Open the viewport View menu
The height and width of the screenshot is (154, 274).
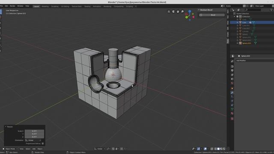coord(21,149)
